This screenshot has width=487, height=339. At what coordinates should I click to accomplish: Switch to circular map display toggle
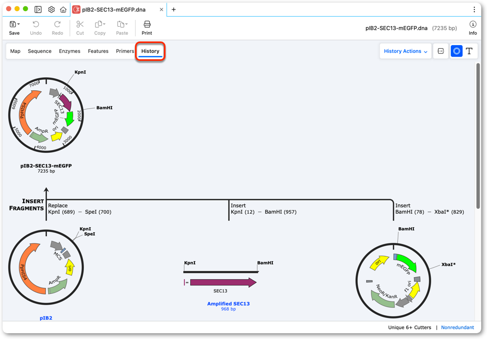point(456,51)
